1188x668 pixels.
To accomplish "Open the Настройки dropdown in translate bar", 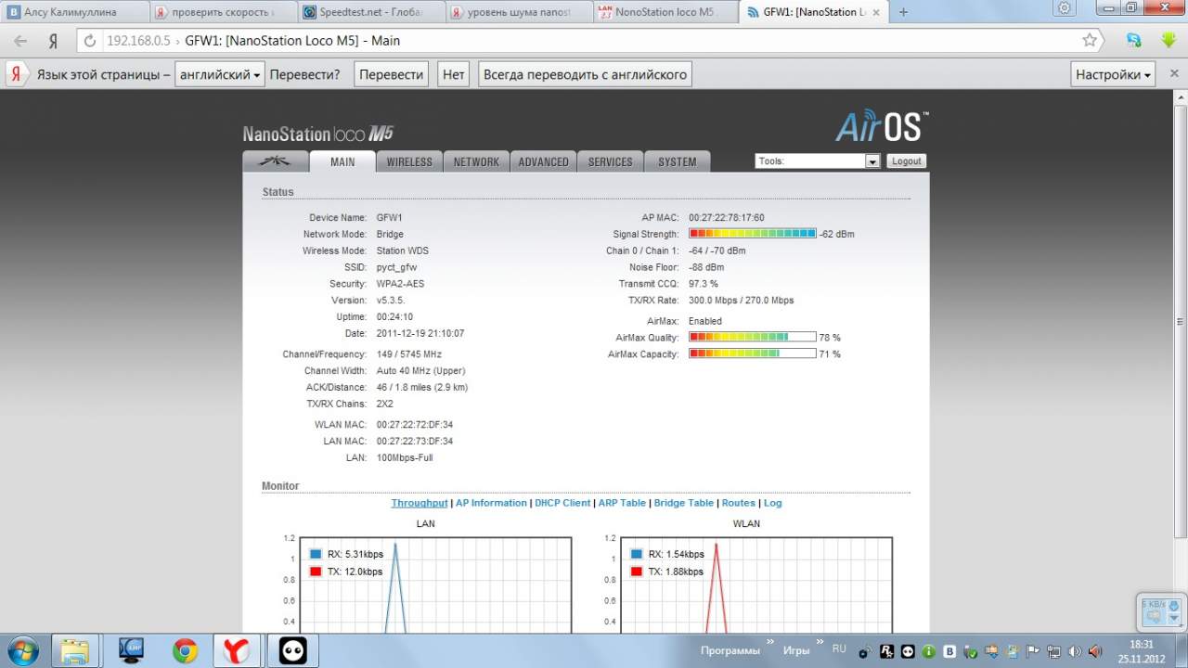I will [1114, 74].
